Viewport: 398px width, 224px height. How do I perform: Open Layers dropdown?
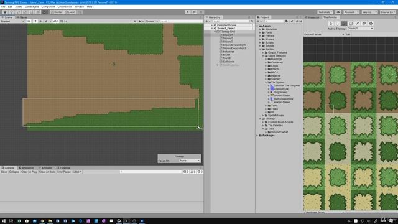coord(369,12)
